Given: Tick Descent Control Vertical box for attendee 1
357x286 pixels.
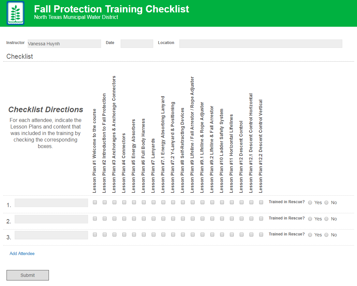Looking at the screenshot, I should click(x=261, y=202).
